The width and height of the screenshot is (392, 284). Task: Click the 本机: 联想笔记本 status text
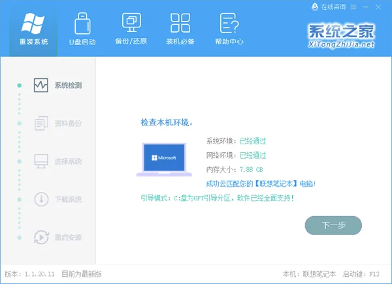309,274
